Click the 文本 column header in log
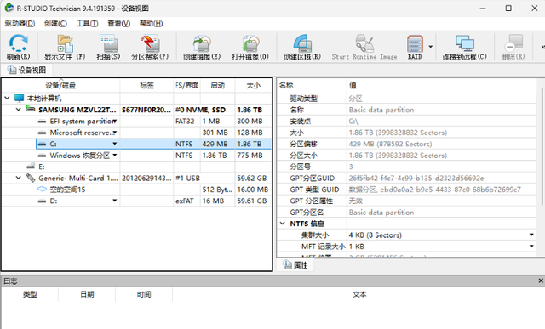This screenshot has height=329, width=545. coord(359,294)
